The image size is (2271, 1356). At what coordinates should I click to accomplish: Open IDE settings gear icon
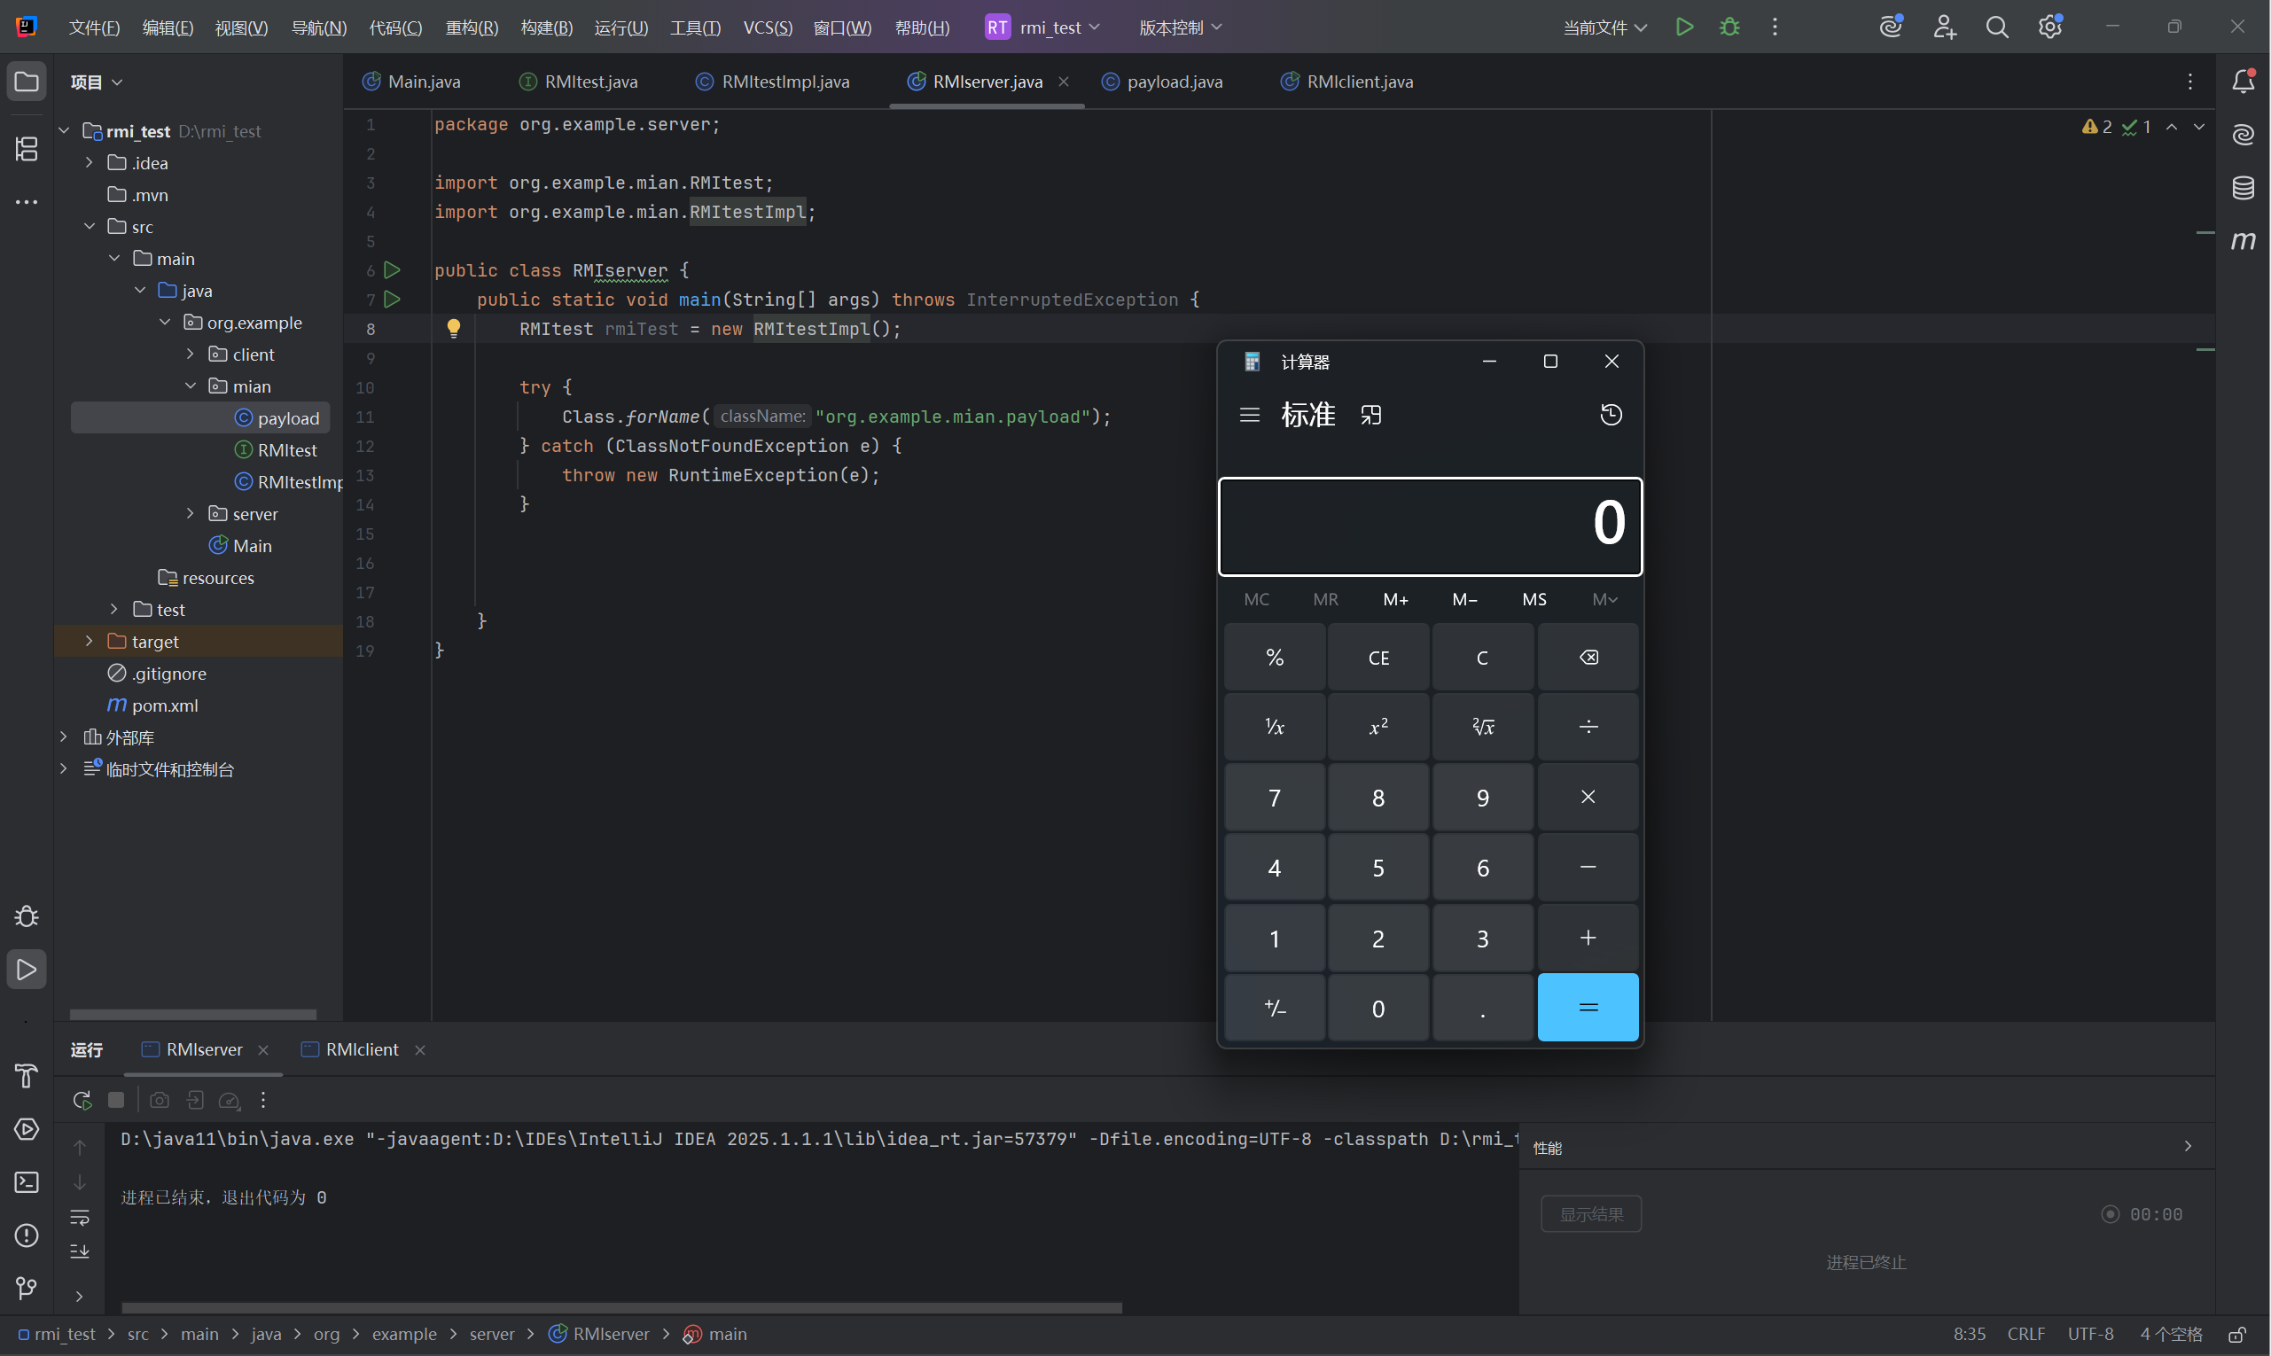[x=2051, y=27]
